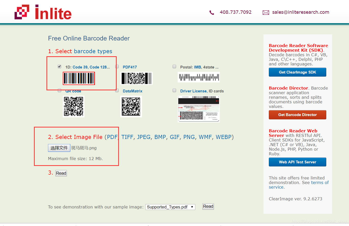349x226 pixels.
Task: Open the Driver License link
Action: click(194, 91)
